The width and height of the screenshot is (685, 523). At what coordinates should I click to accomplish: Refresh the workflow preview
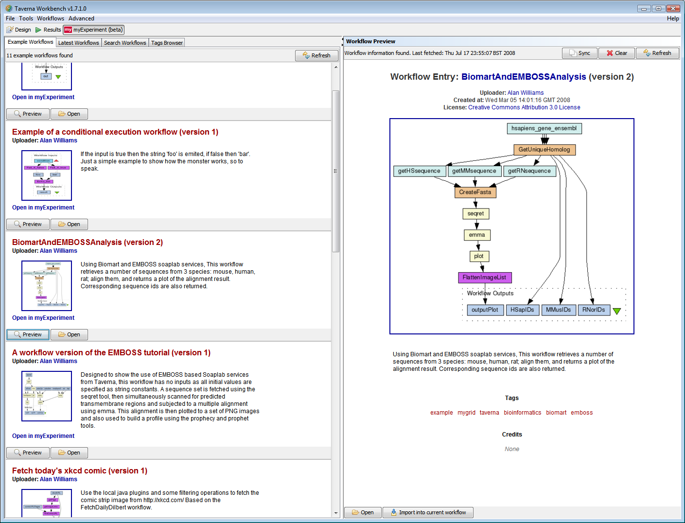tap(657, 53)
